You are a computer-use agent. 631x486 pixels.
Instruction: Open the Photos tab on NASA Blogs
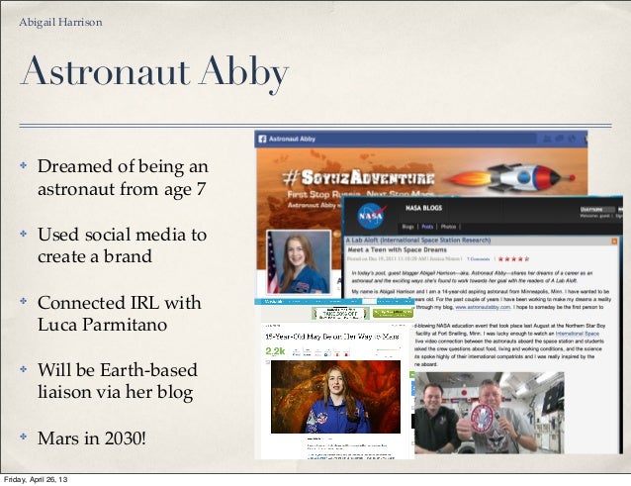click(x=448, y=227)
